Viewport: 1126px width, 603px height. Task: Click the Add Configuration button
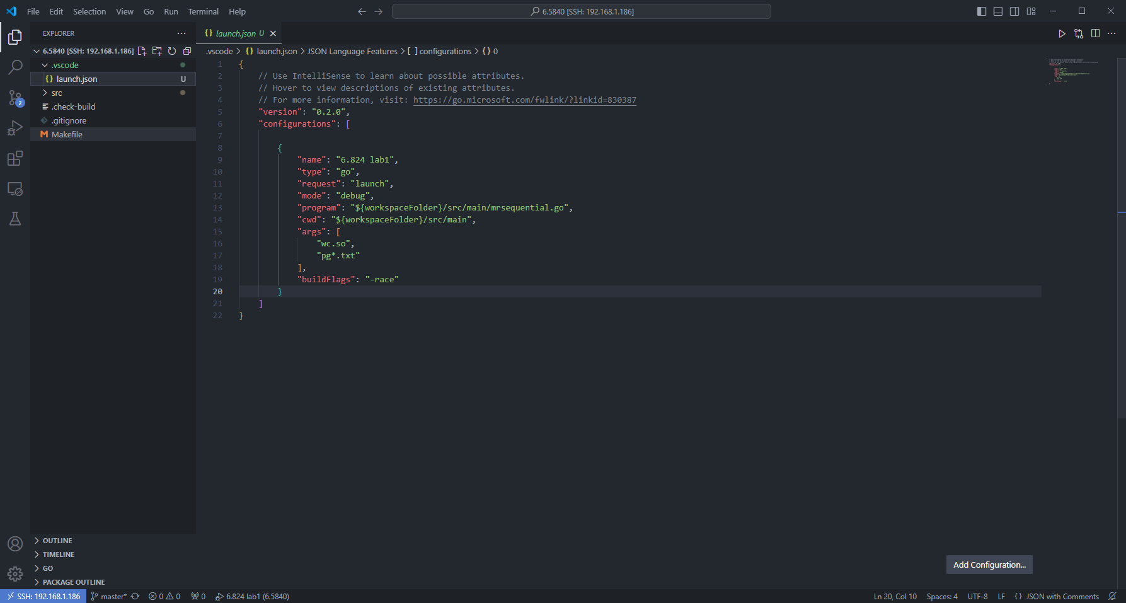coord(989,565)
